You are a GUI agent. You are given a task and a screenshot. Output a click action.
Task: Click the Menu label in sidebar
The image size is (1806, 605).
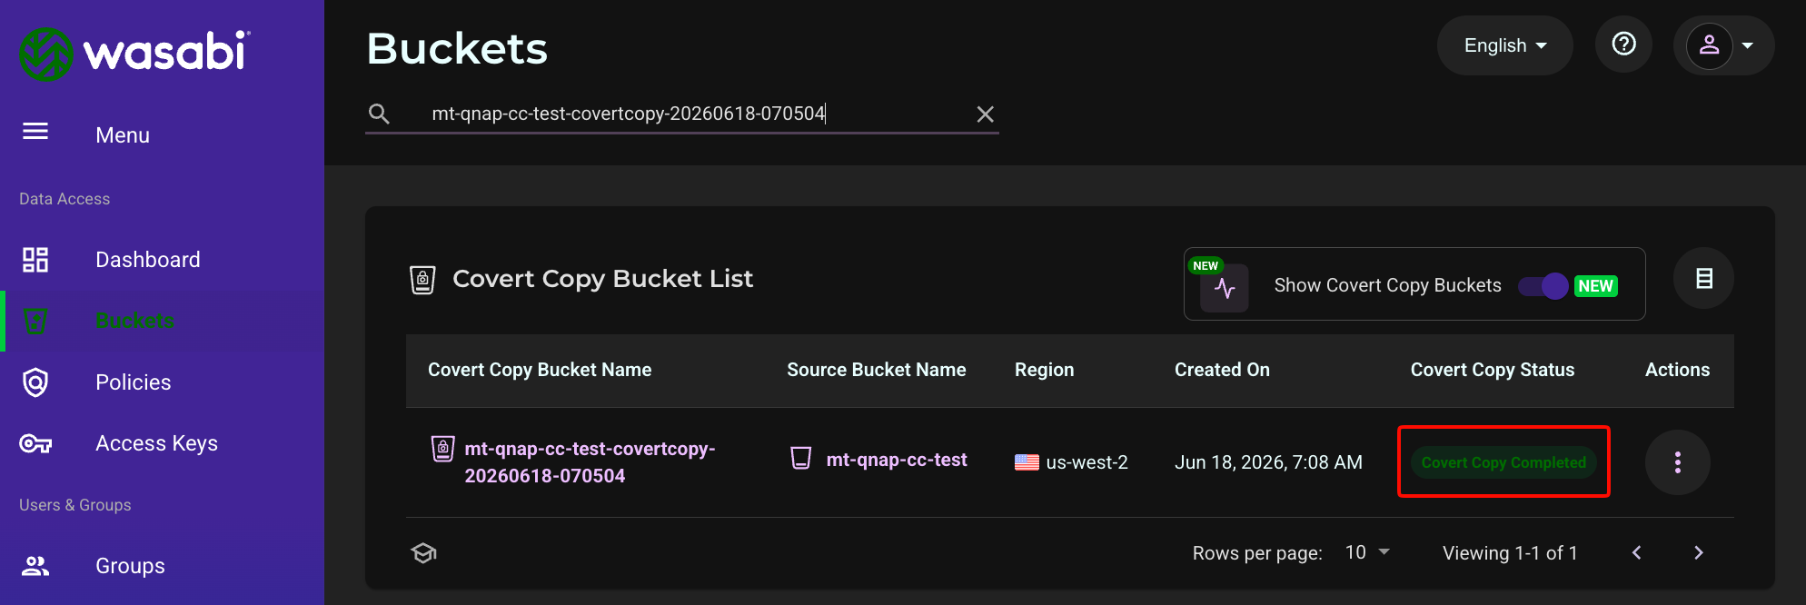click(x=123, y=135)
